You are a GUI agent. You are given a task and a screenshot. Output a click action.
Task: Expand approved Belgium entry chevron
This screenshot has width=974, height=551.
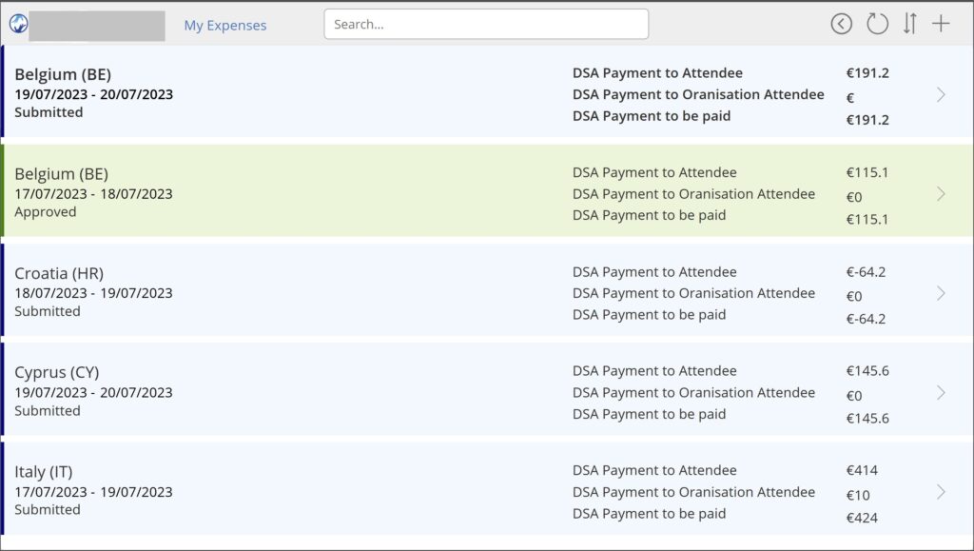click(x=941, y=194)
